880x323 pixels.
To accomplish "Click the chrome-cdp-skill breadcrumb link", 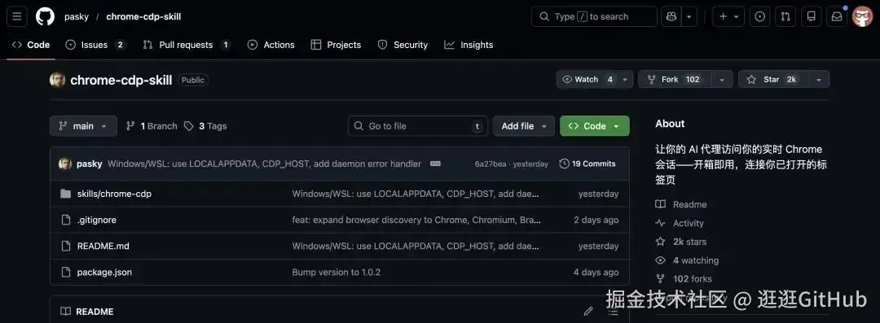I will click(143, 17).
